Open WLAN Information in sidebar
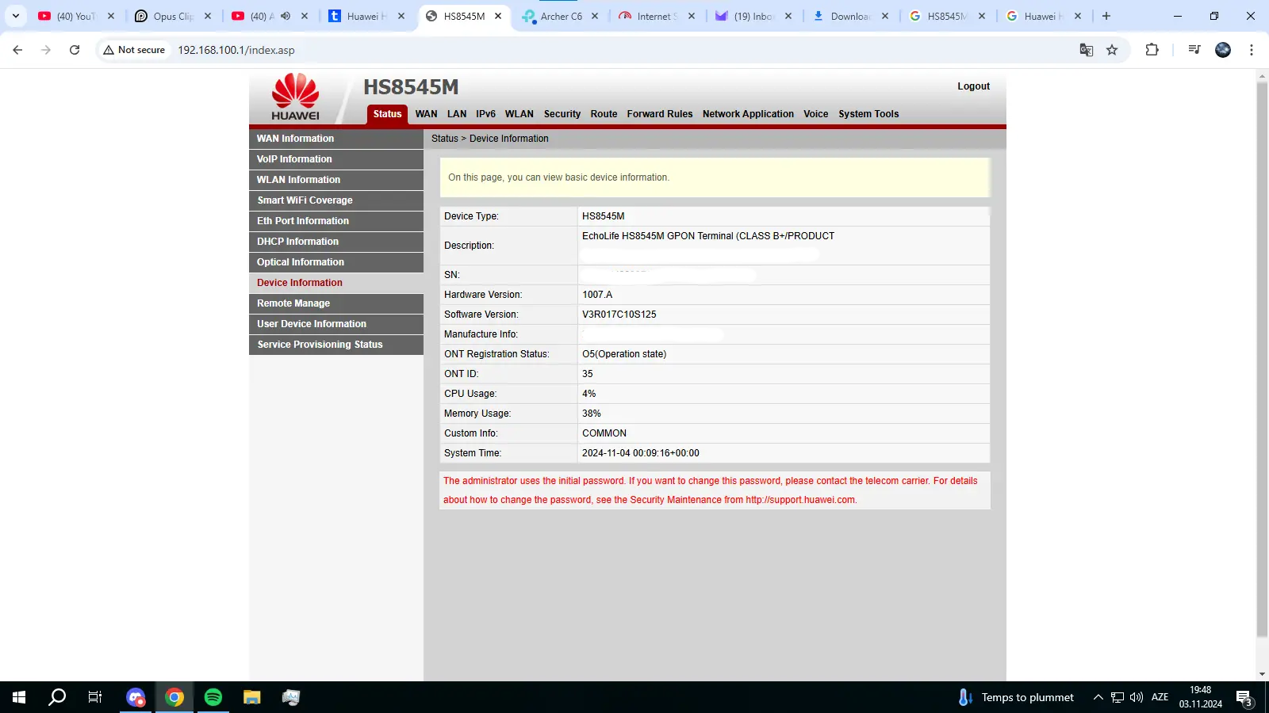1269x713 pixels. tap(336, 180)
